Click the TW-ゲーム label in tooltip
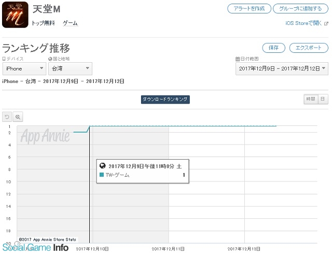The image size is (332, 254). pyautogui.click(x=118, y=175)
